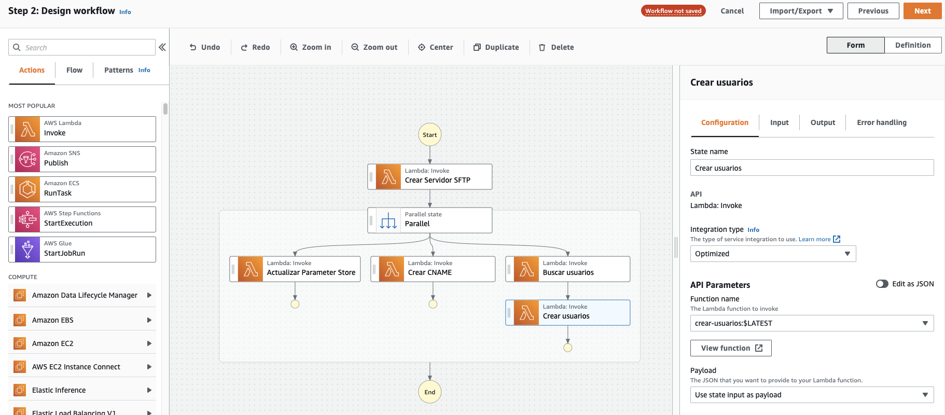
Task: Click the Lambda icon on Crear CNAME
Action: 392,269
